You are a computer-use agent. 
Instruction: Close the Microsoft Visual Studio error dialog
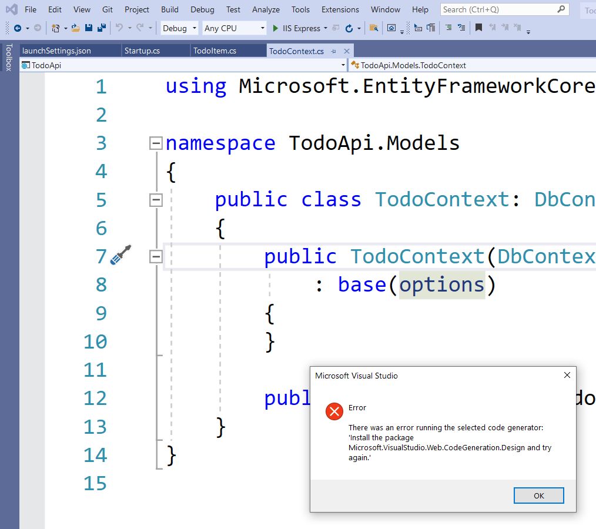567,375
